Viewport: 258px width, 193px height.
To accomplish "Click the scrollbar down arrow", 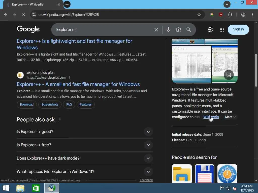I will 256,181.
